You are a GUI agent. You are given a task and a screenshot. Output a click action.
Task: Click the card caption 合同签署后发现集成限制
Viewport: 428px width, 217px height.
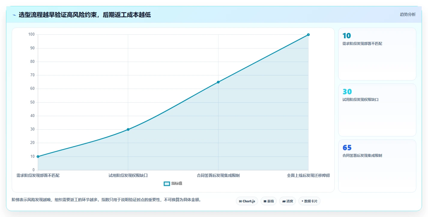[362, 156]
